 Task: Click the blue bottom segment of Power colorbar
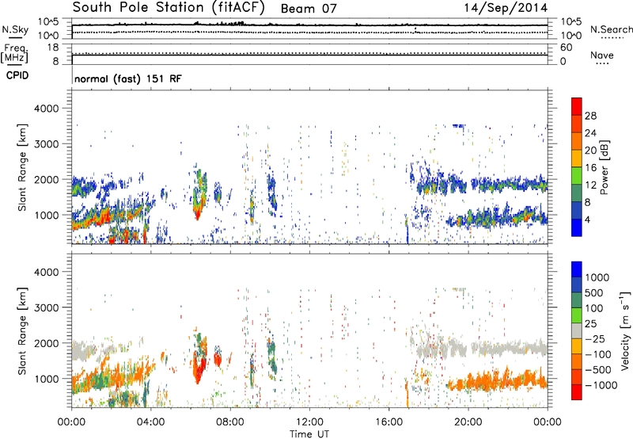pyautogui.click(x=577, y=227)
